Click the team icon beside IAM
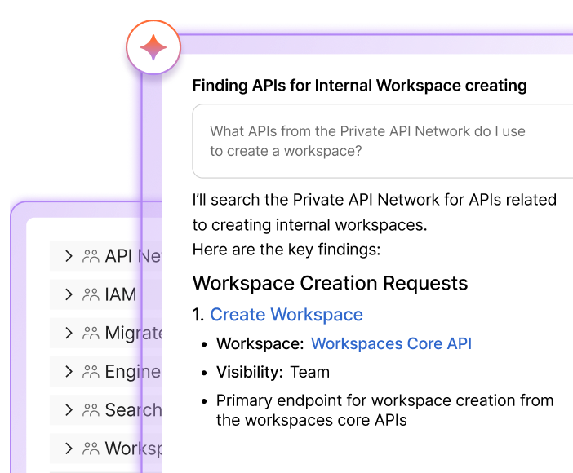The width and height of the screenshot is (573, 473). click(91, 295)
